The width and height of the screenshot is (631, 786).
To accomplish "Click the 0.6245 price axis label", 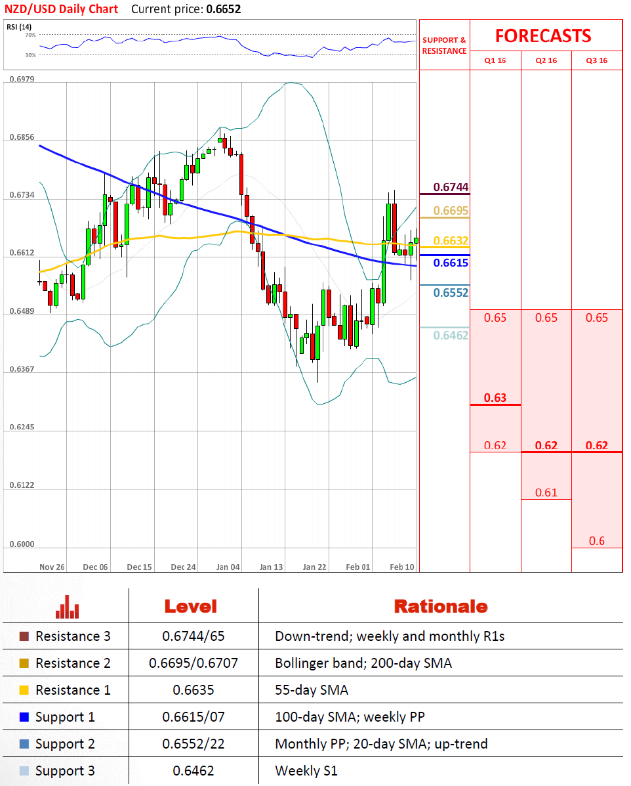I will (x=22, y=427).
